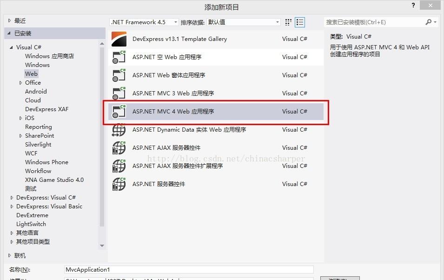The width and height of the screenshot is (444, 280).
Task: Select the Workflow category
Action: (x=38, y=171)
